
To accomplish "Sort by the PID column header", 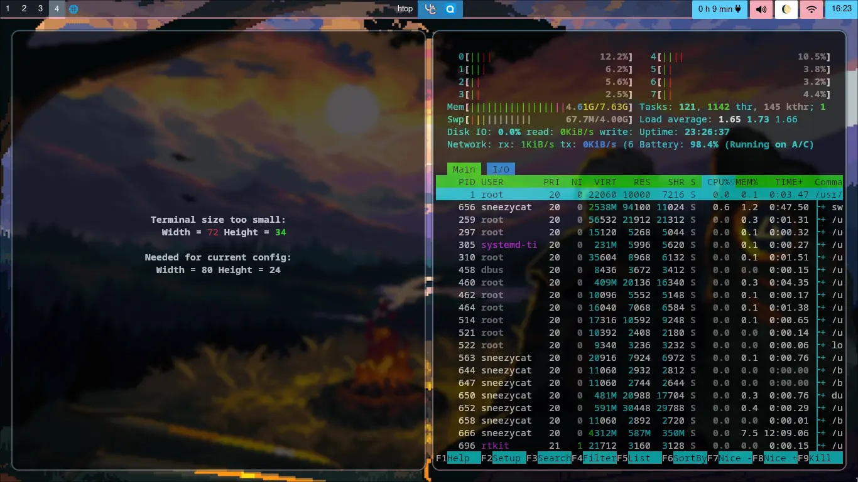I will pyautogui.click(x=467, y=182).
